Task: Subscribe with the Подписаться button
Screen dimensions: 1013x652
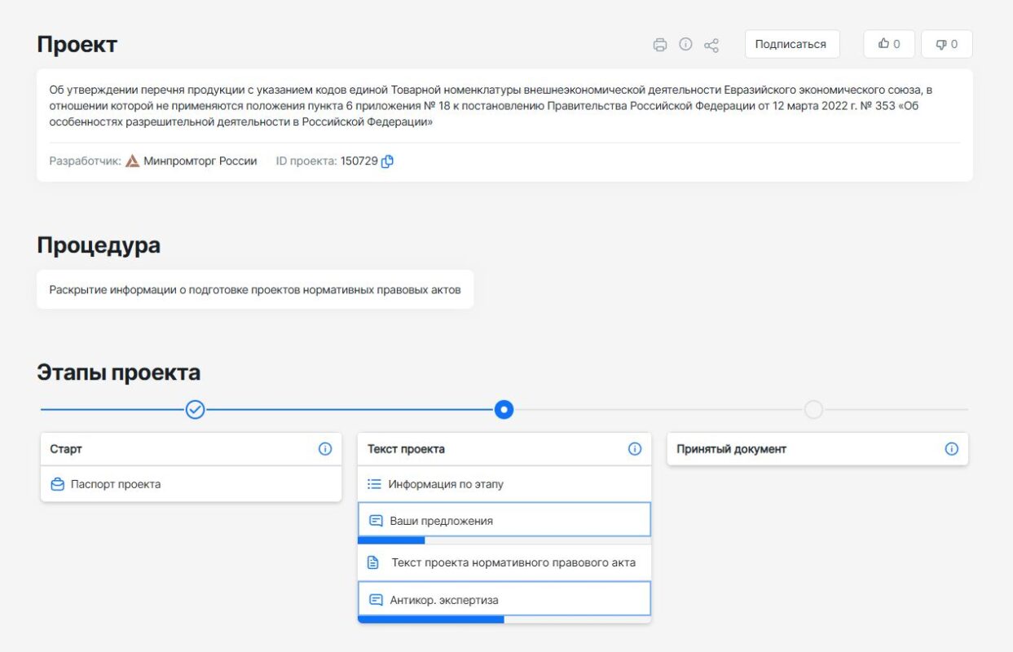Action: [x=792, y=44]
